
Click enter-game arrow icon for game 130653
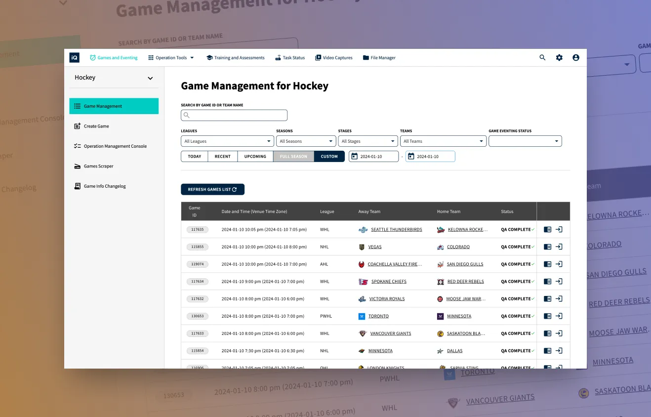(559, 316)
